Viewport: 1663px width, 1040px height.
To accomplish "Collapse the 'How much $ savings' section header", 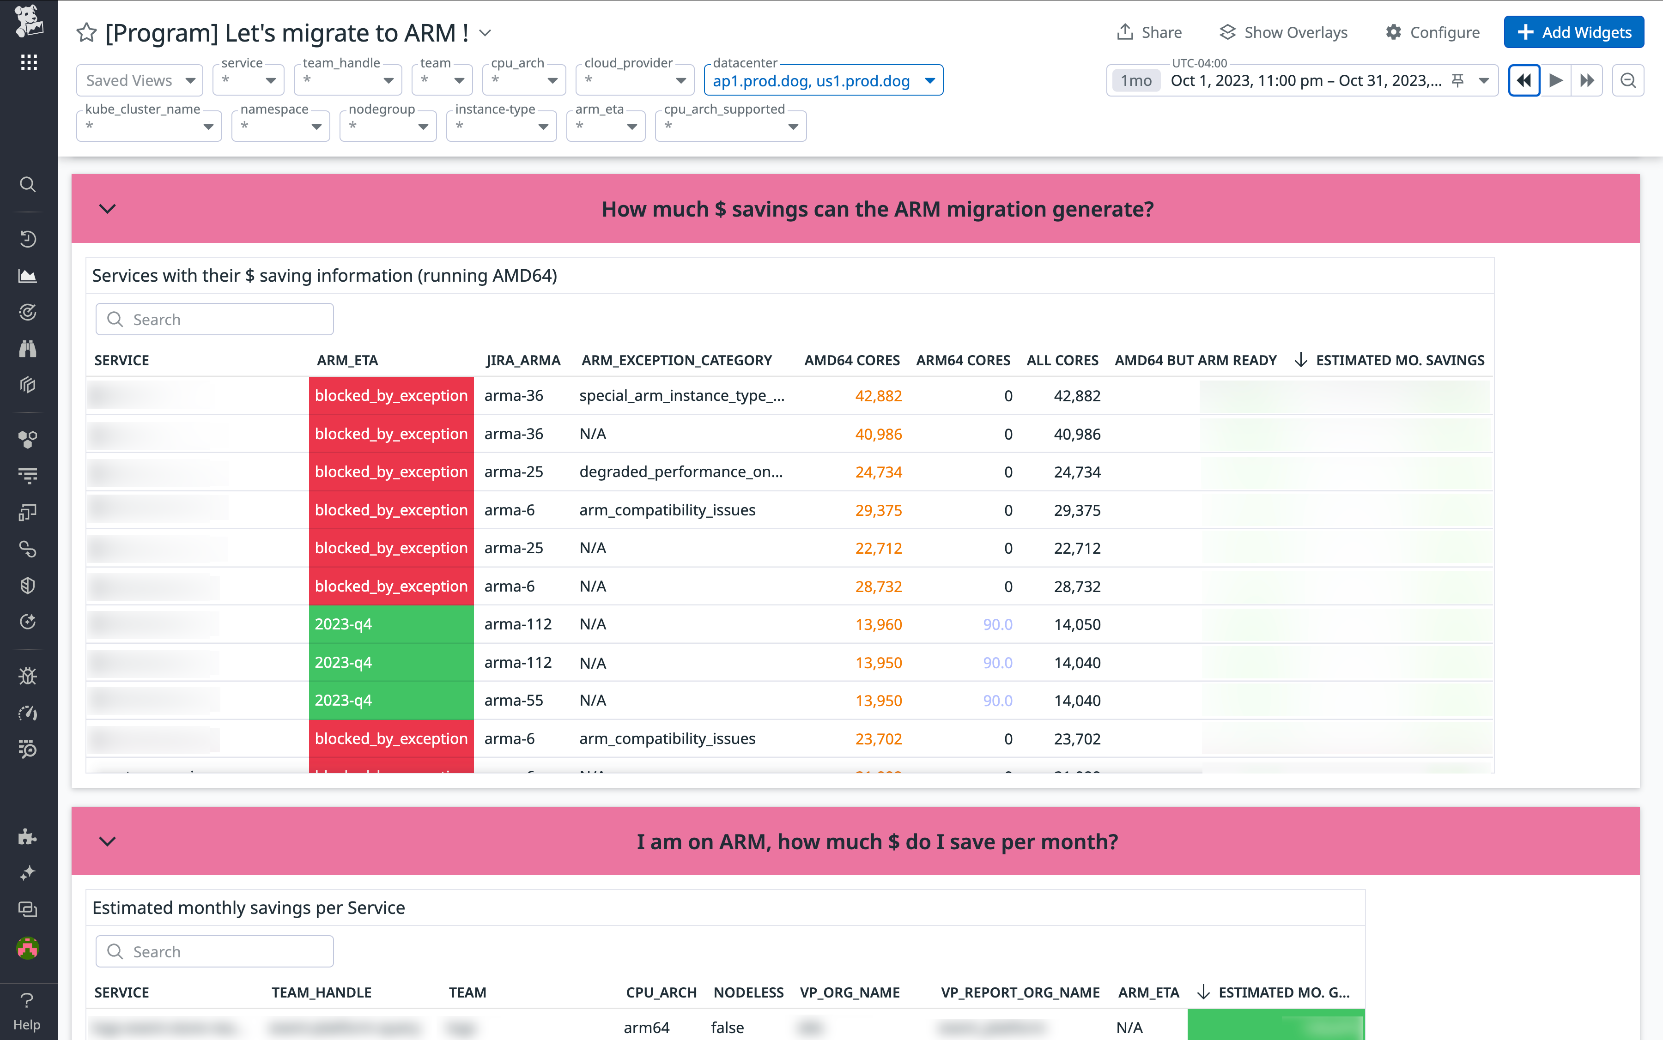I will pyautogui.click(x=107, y=208).
